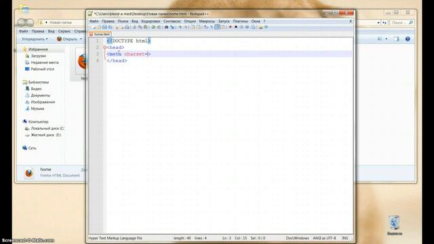Play back the recorded macro icon
This screenshot has height=244, width=434.
(241, 27)
